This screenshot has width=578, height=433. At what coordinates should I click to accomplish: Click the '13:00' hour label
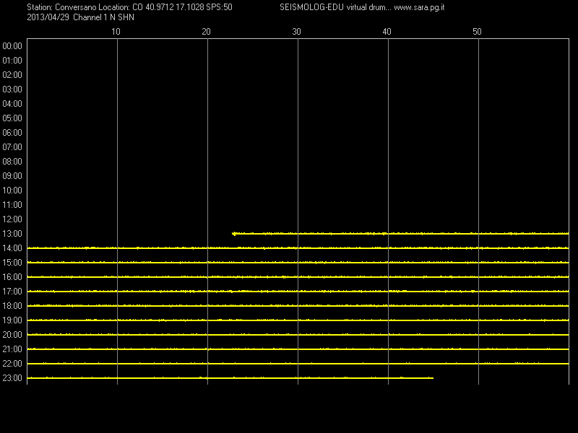(12, 234)
